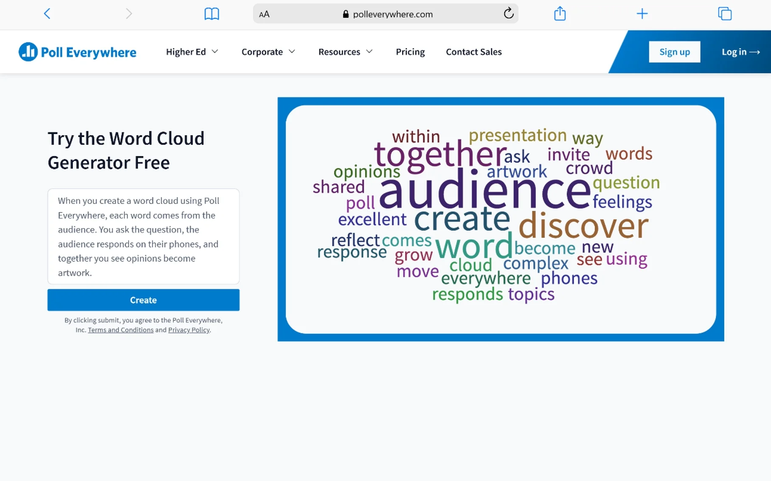Click the word 'discover' in the cloud

(x=583, y=225)
